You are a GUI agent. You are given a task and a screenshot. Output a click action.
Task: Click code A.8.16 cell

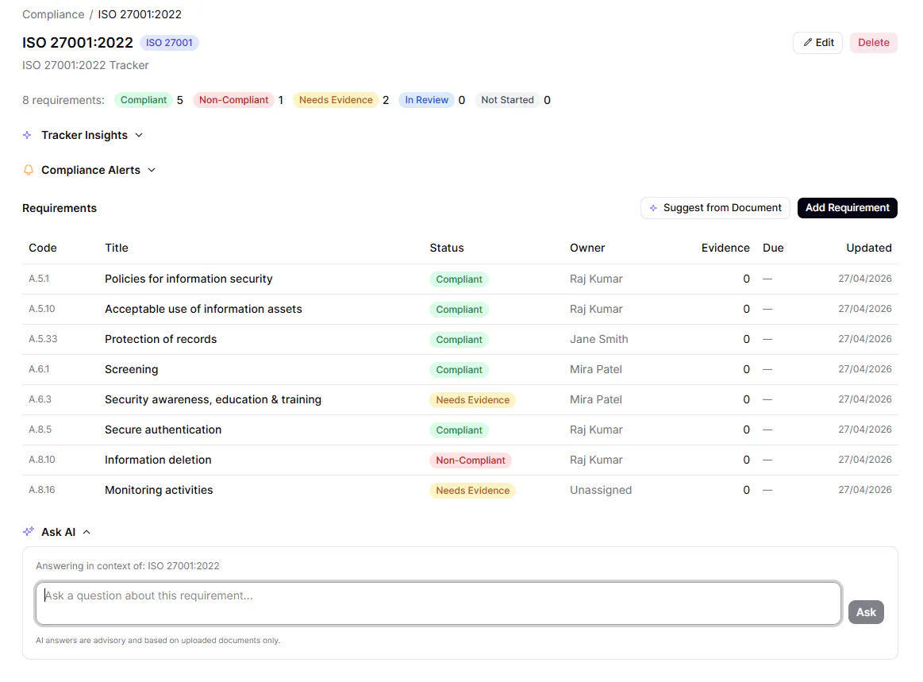click(x=42, y=490)
